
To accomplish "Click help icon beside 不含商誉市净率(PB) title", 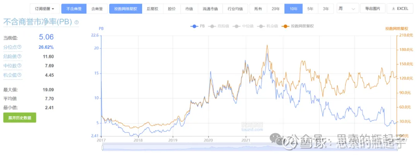I will pyautogui.click(x=76, y=22).
